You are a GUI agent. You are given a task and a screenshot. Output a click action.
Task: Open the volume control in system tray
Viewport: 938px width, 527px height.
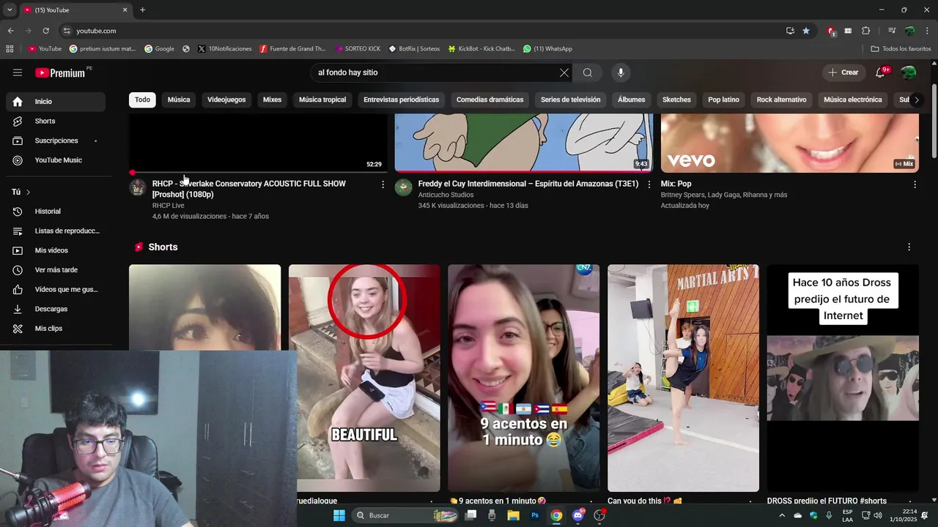878,515
